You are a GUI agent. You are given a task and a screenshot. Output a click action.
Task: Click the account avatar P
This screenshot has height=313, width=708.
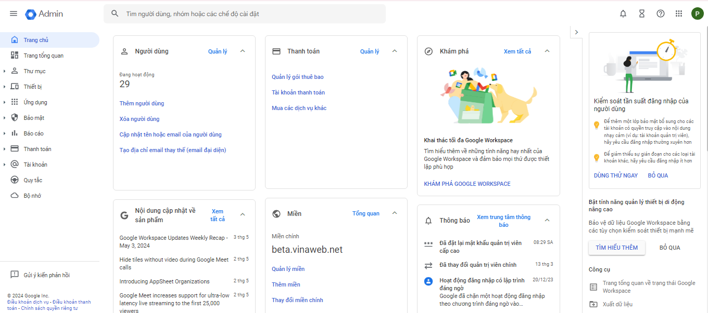(697, 14)
